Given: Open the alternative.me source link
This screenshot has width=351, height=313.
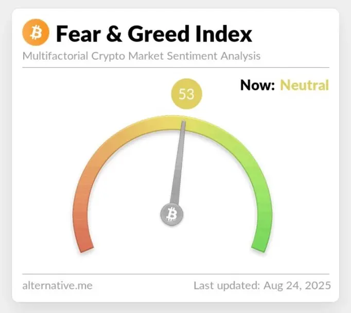Looking at the screenshot, I should [x=57, y=285].
